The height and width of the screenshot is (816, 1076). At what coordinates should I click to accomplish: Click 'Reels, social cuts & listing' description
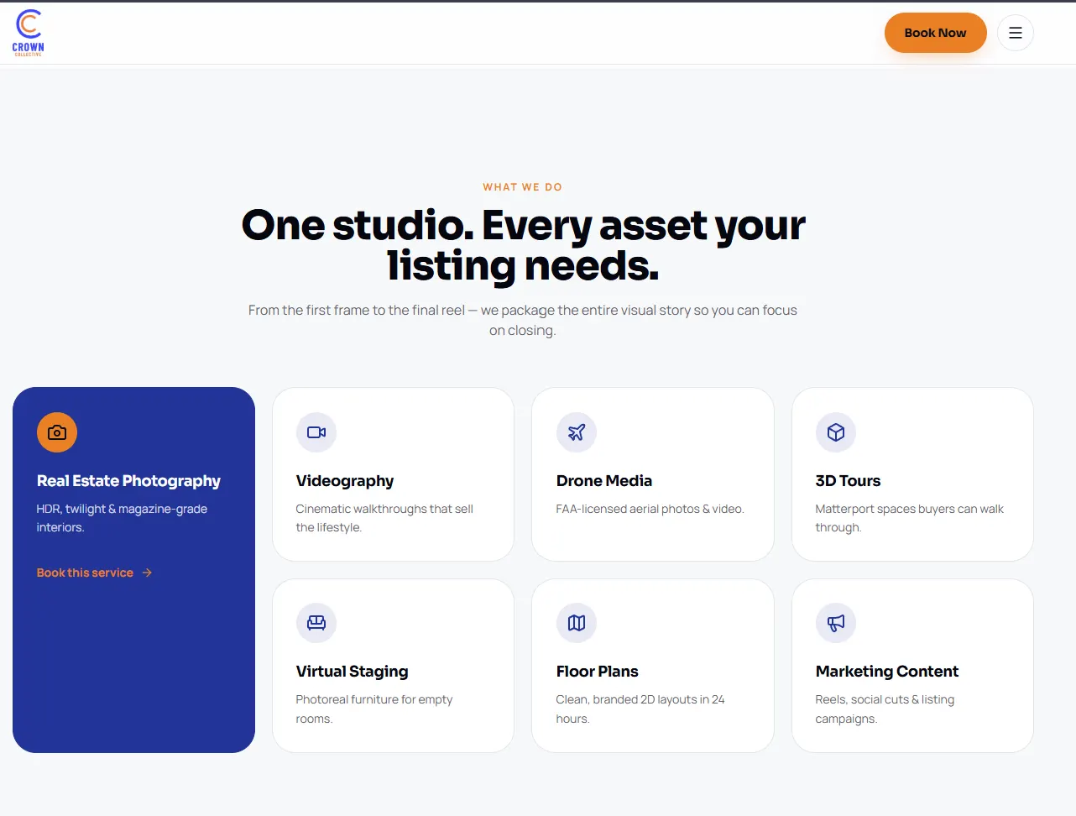[885, 709]
